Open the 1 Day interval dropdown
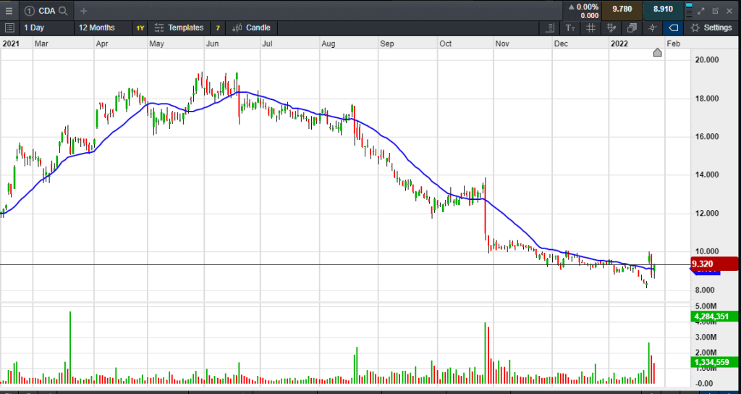Screen dimensions: 741x394 tap(43, 28)
